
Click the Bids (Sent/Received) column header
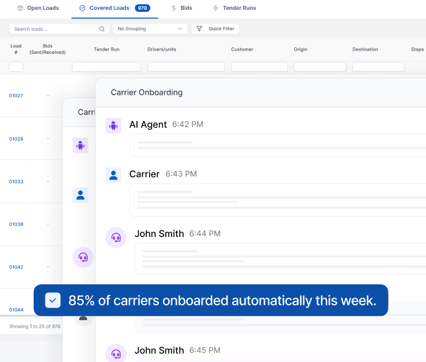(x=47, y=49)
